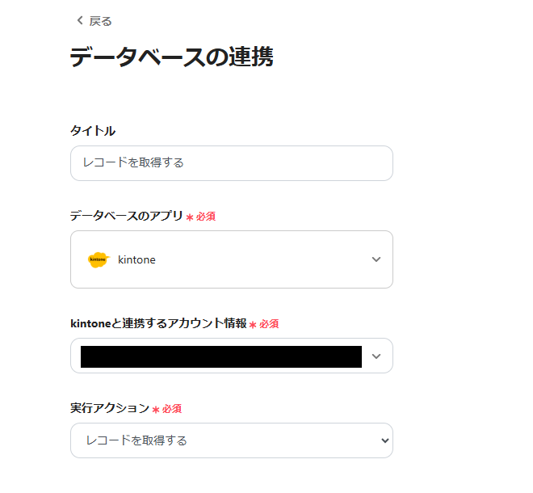
Task: Click the 戻る back link
Action: (x=101, y=21)
